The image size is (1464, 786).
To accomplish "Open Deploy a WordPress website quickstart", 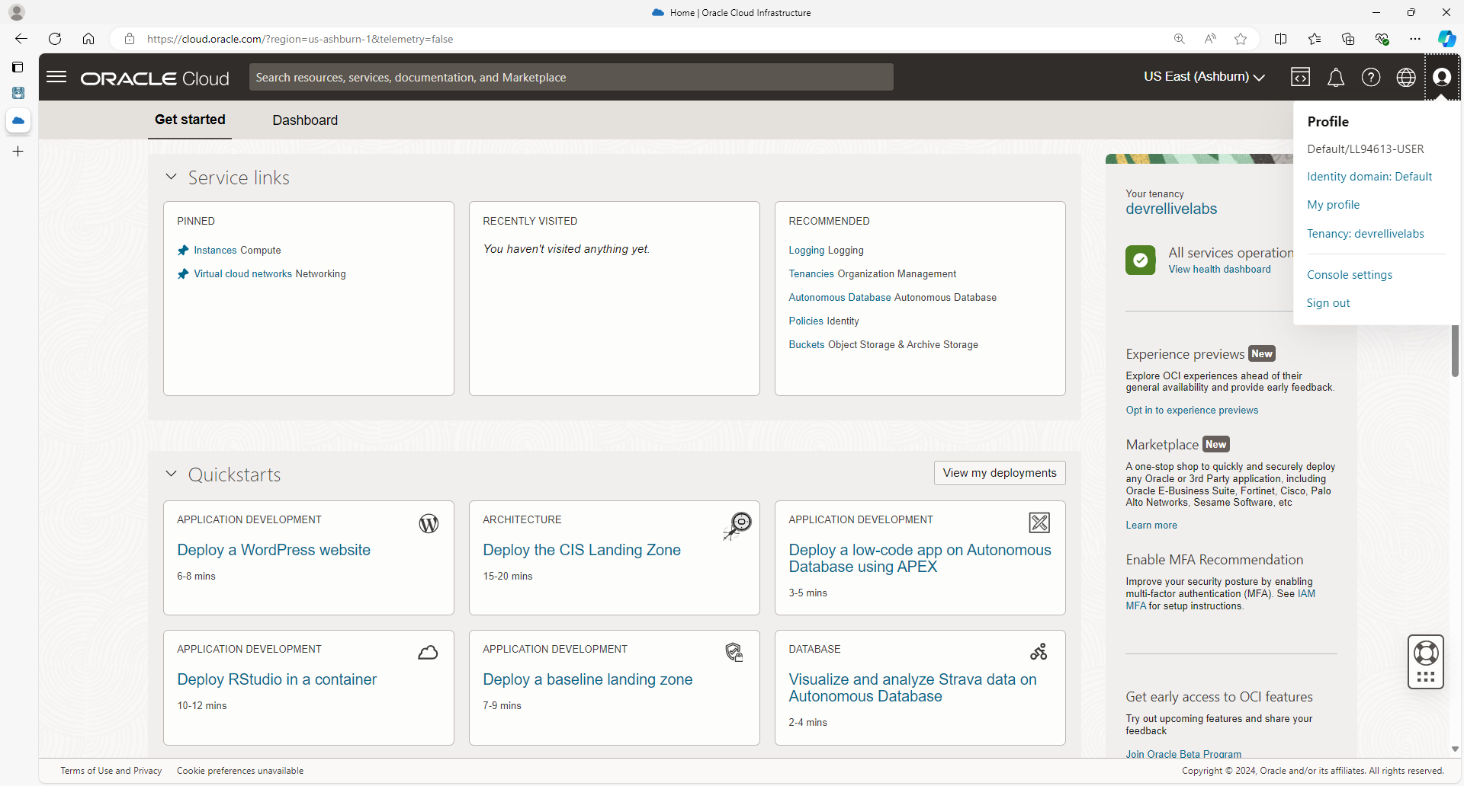I will coord(274,550).
